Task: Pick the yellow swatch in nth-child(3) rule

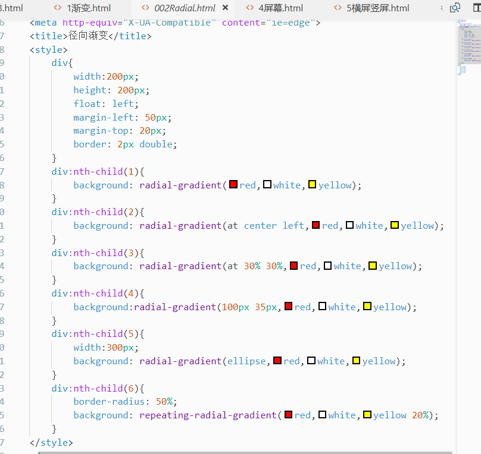Action: [373, 266]
